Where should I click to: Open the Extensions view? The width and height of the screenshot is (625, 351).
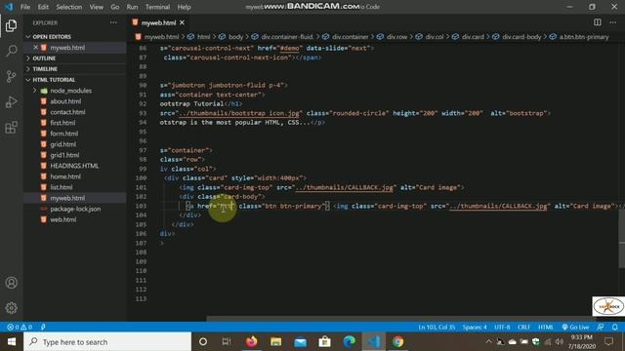[x=11, y=128]
